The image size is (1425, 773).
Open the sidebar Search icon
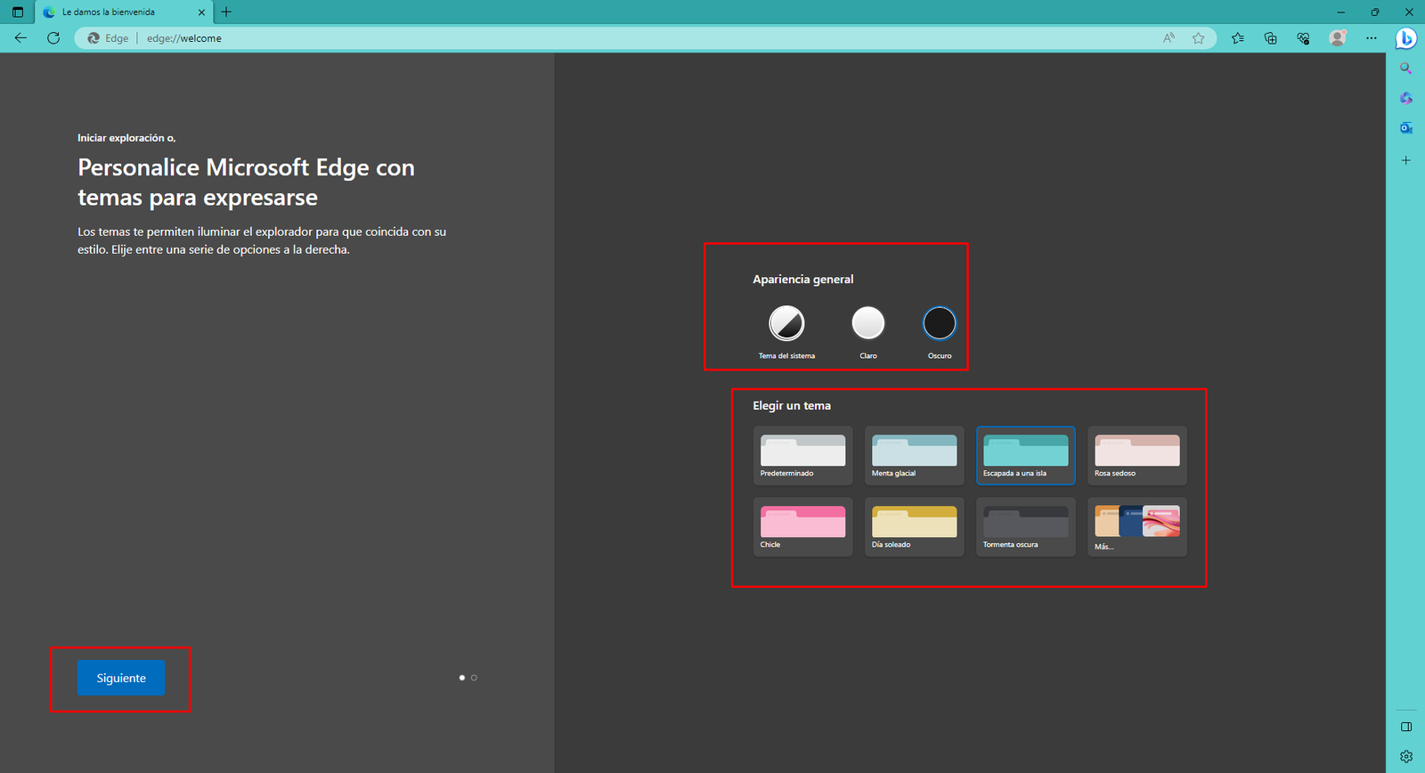point(1405,69)
